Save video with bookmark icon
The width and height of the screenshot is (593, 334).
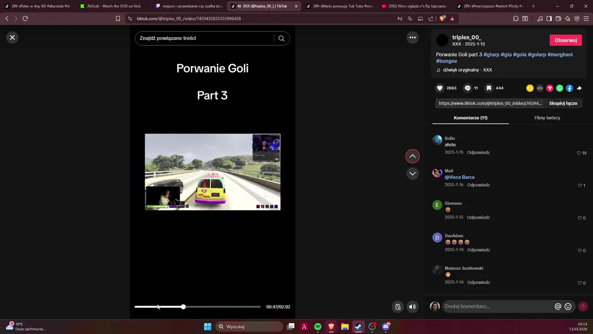click(x=489, y=88)
